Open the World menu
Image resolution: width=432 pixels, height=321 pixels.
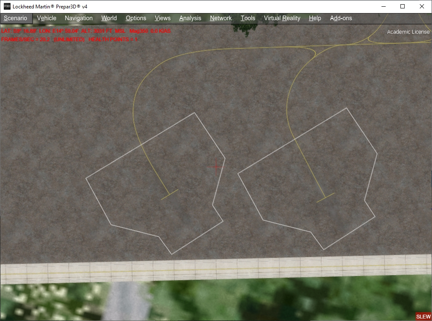coord(109,18)
